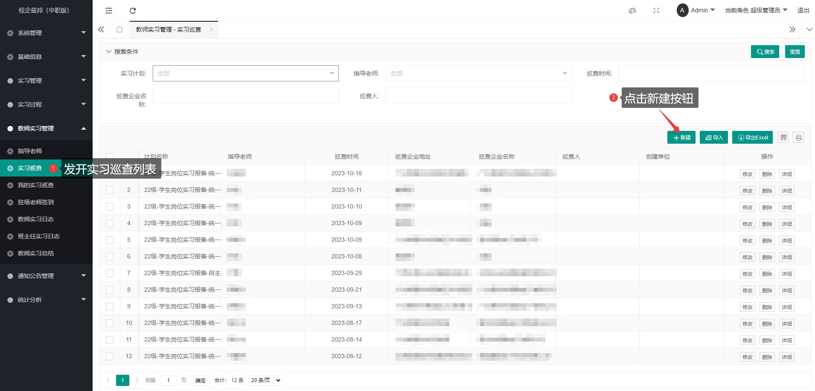Click the 导出Excel button
The image size is (815, 391).
pyautogui.click(x=752, y=137)
